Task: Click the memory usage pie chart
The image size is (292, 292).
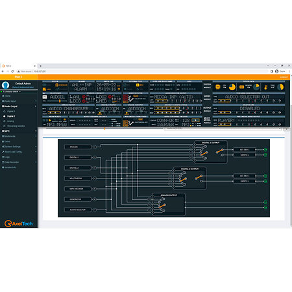Action: 256,87
